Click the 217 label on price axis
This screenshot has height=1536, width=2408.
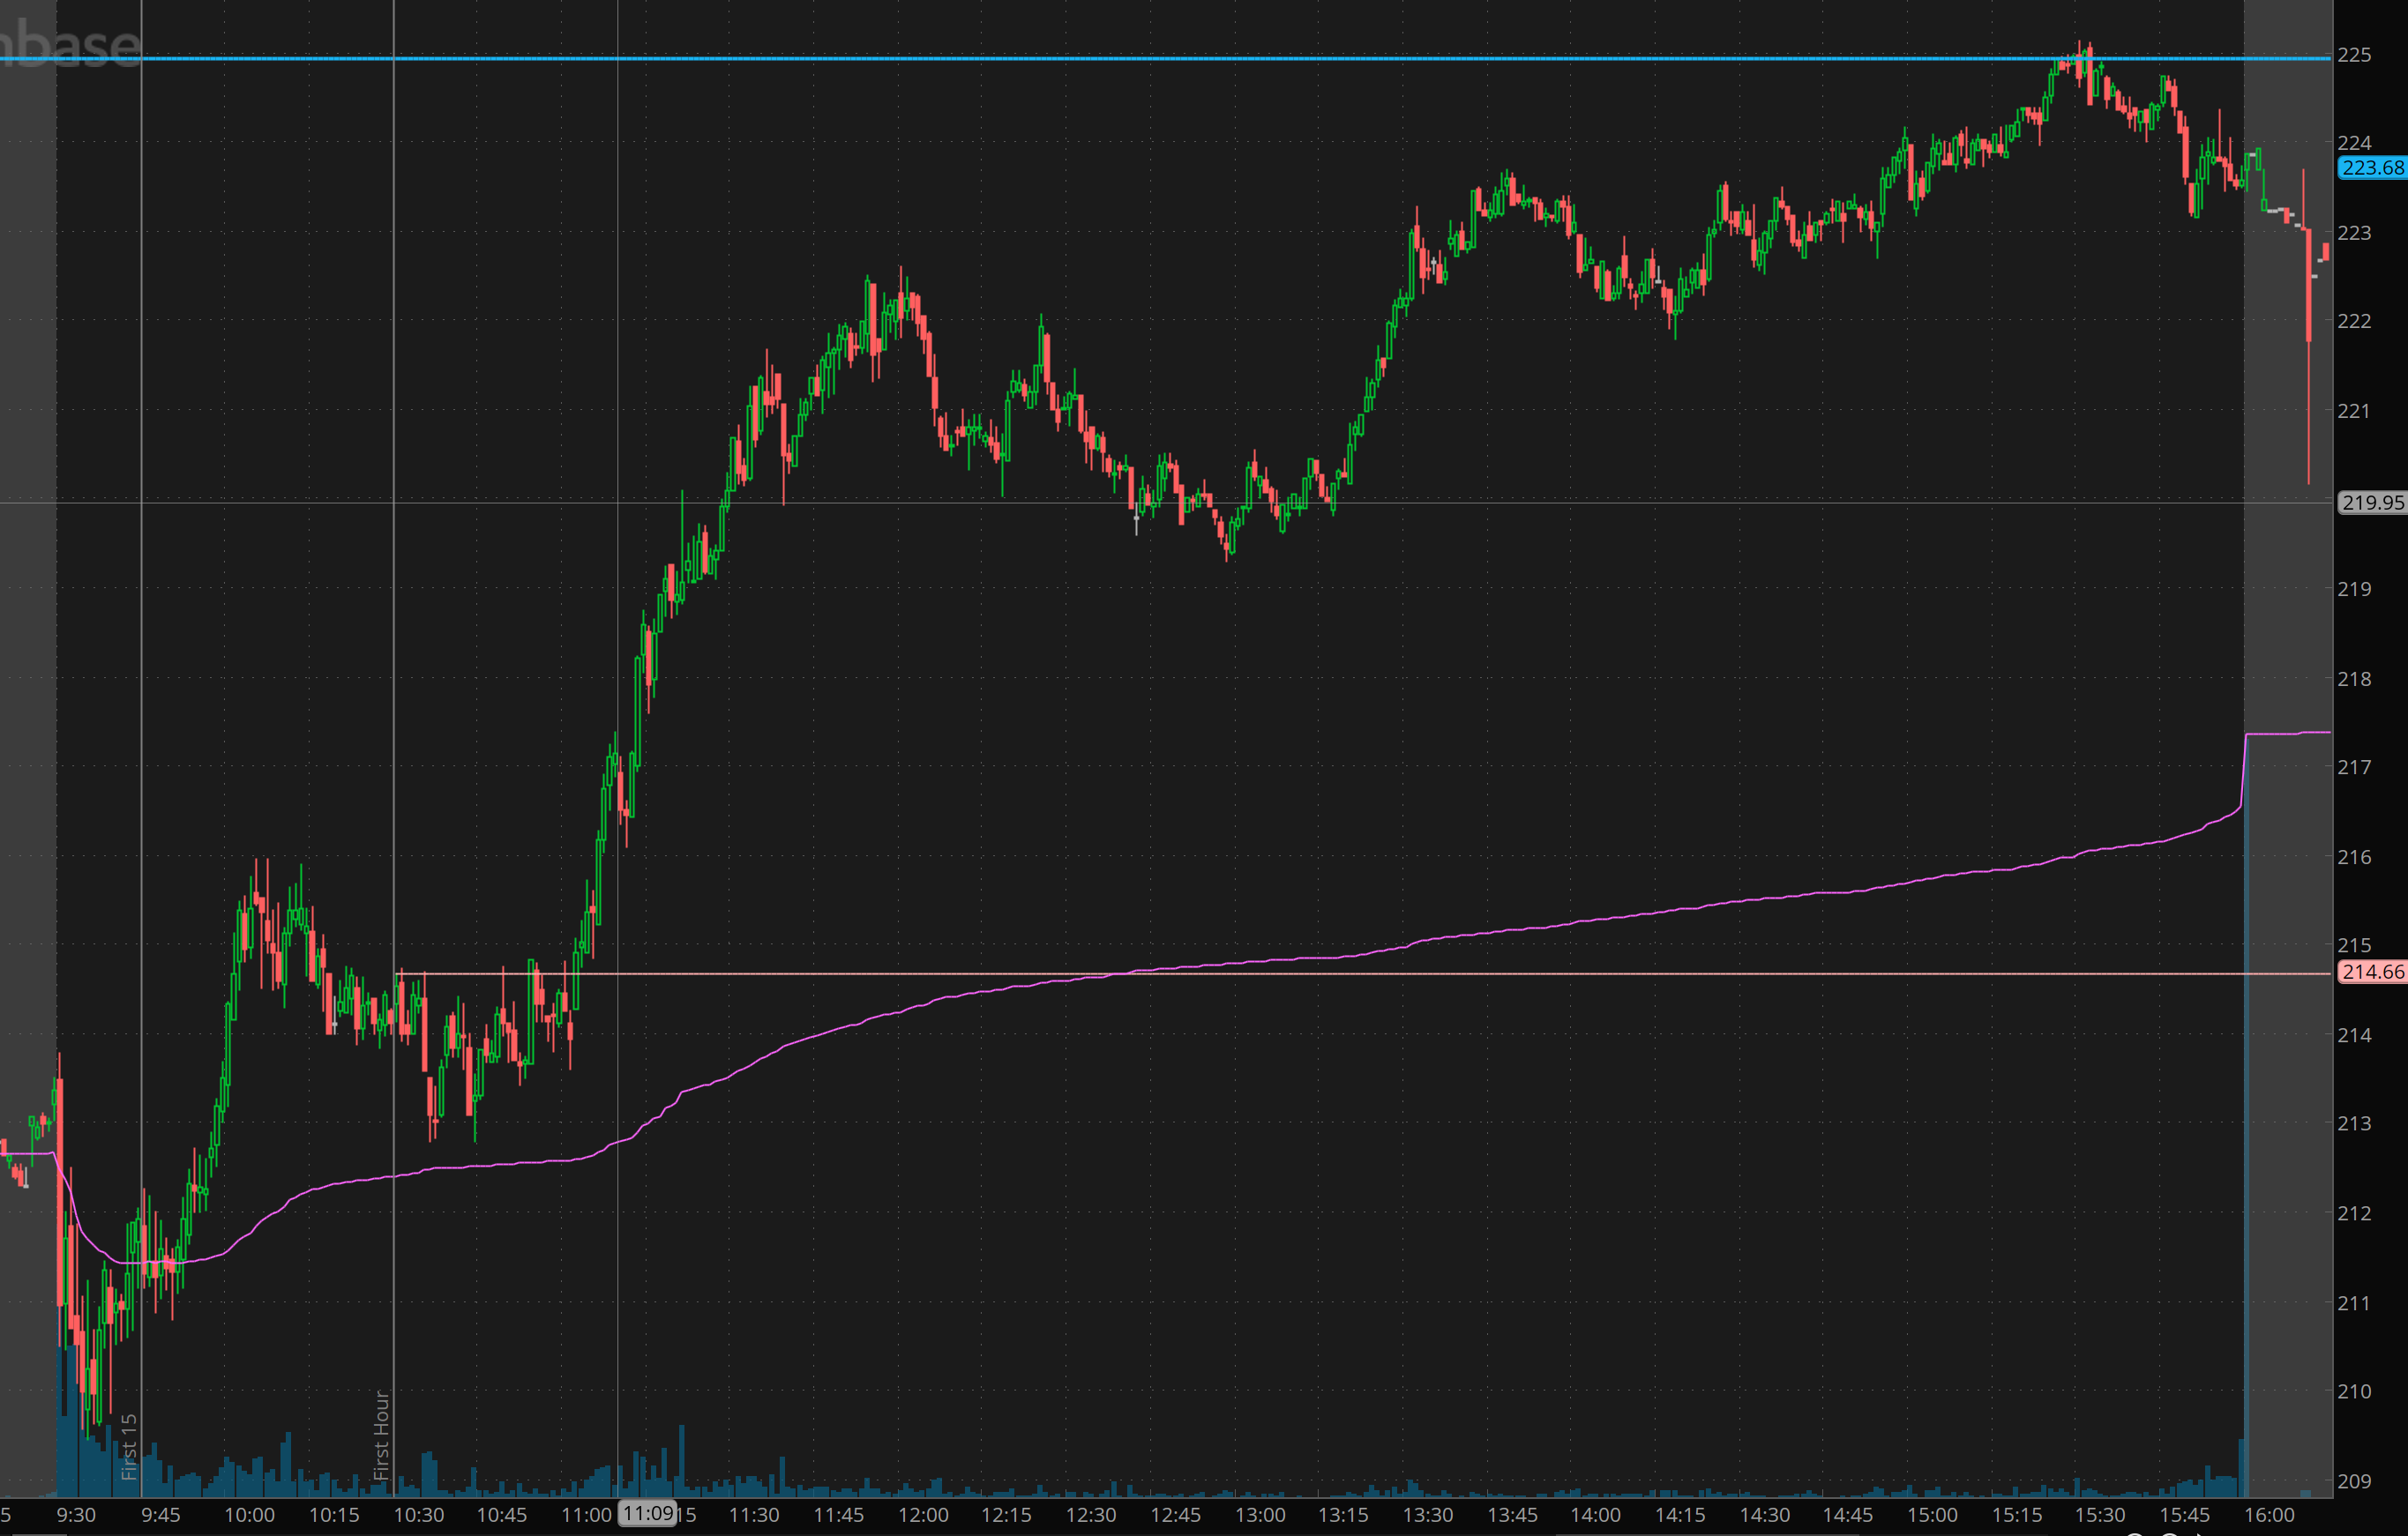(2354, 767)
